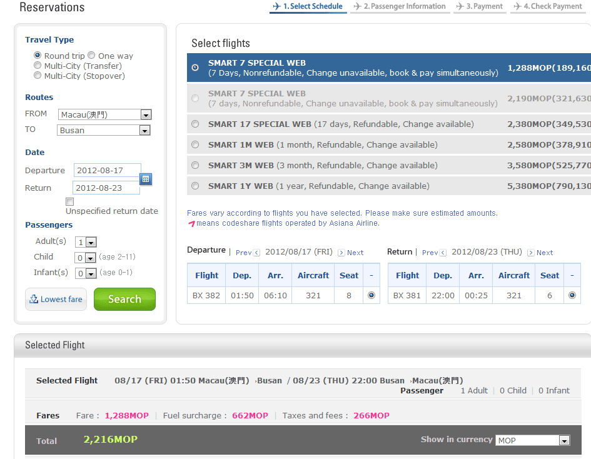This screenshot has height=459, width=591.
Task: Click the Lowest fare button
Action: [x=56, y=299]
